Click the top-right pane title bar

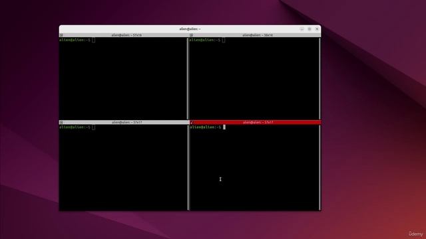[255, 35]
